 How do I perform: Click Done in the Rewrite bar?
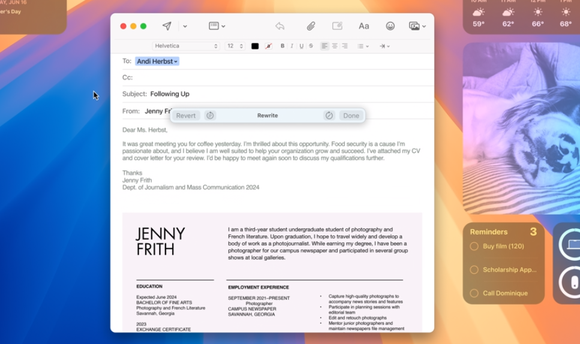[351, 116]
